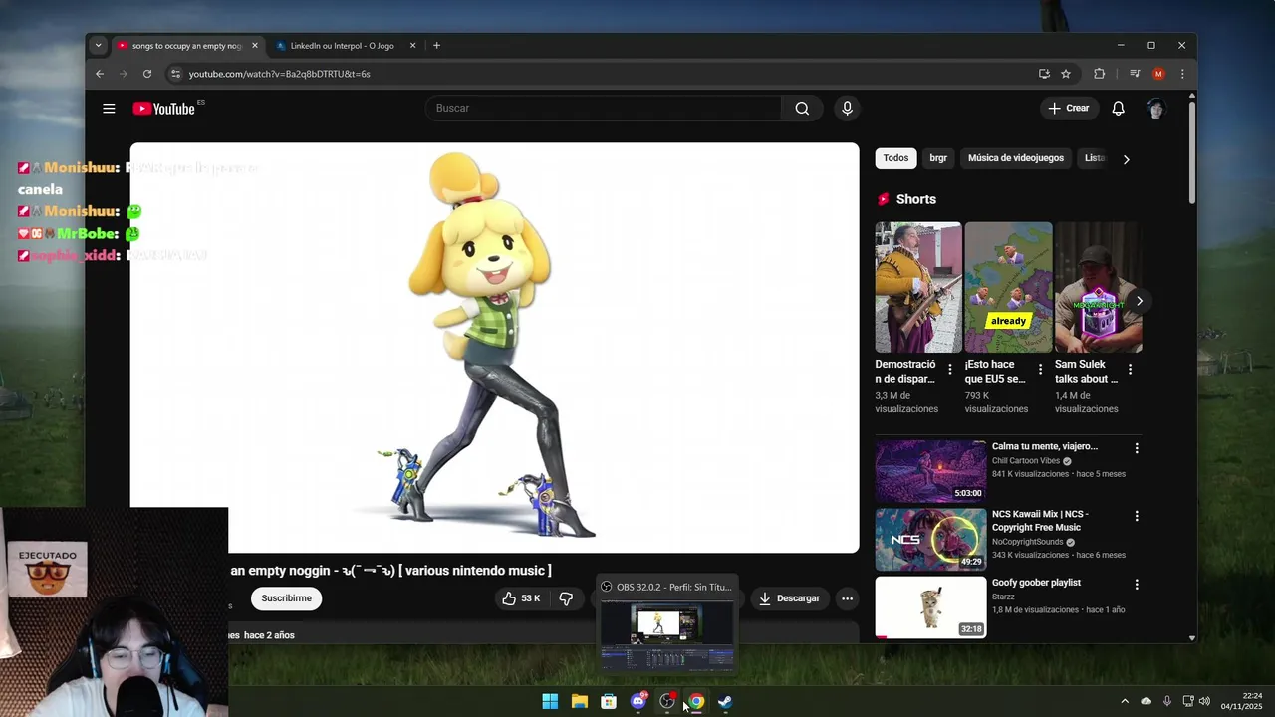Open the Goofy goober playlist thumbnail
1275x717 pixels.
[x=930, y=607]
